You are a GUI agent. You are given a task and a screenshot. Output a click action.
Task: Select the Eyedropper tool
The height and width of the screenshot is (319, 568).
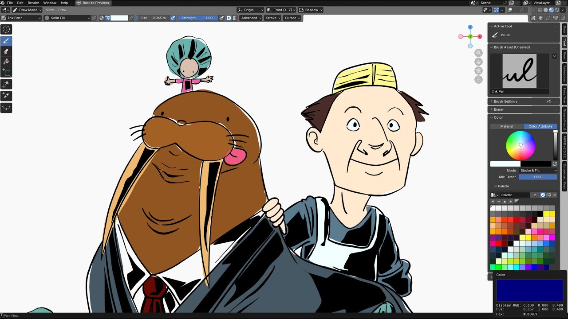coord(6,96)
